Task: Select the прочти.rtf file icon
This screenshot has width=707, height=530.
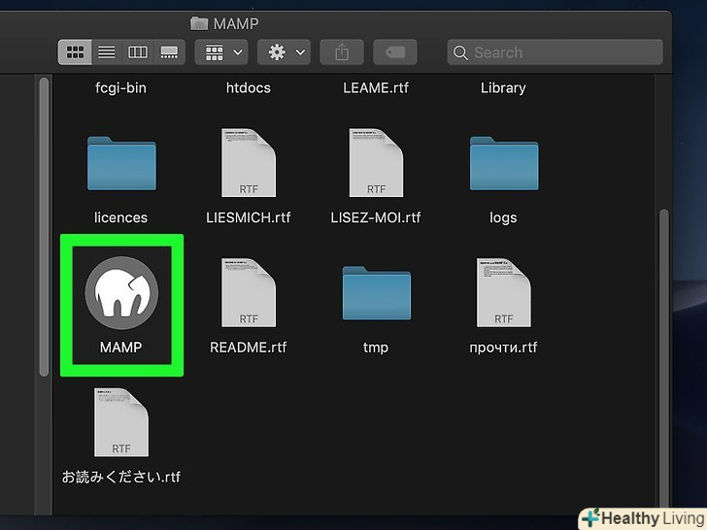Action: pos(504,292)
